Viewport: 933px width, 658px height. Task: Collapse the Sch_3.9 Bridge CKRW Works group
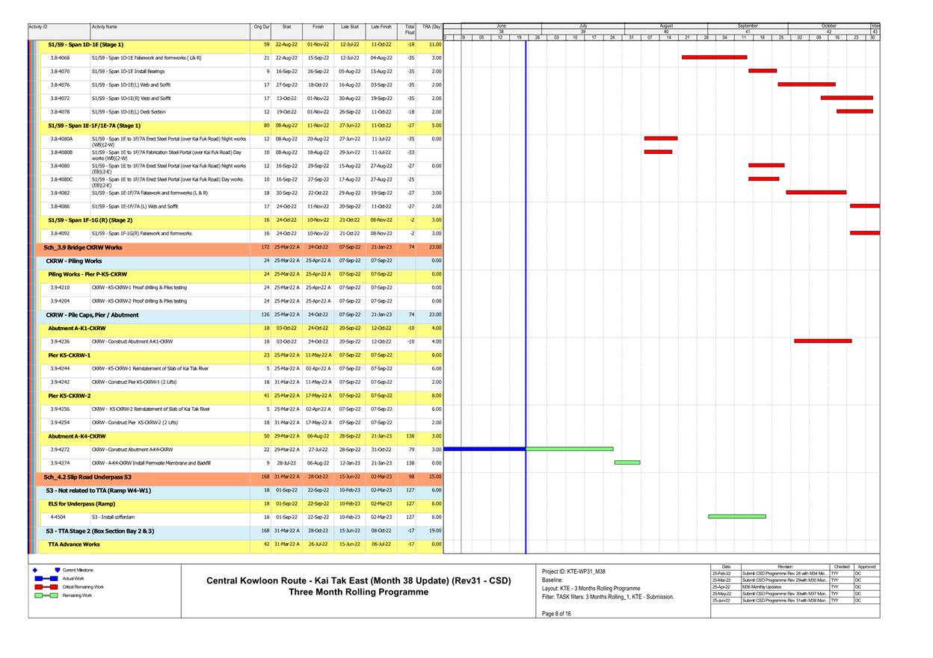tap(82, 247)
